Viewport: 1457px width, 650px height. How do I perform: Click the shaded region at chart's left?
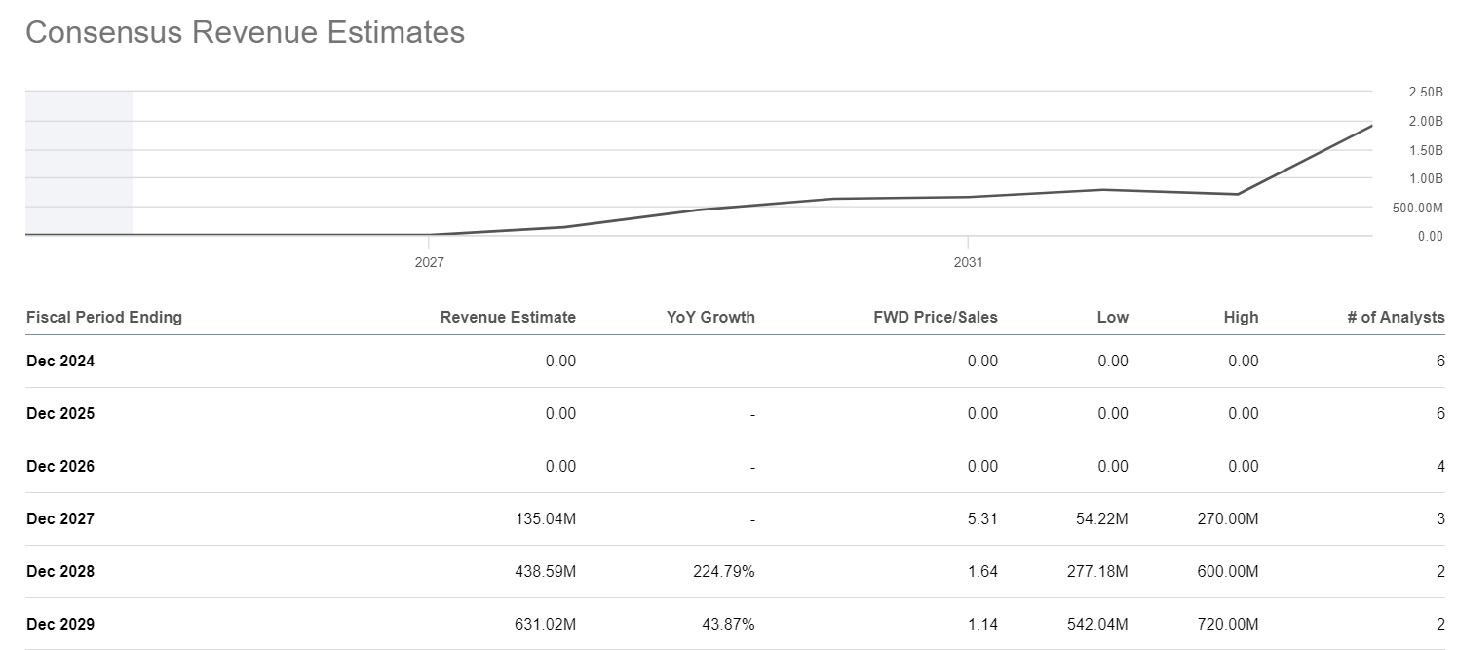point(78,162)
